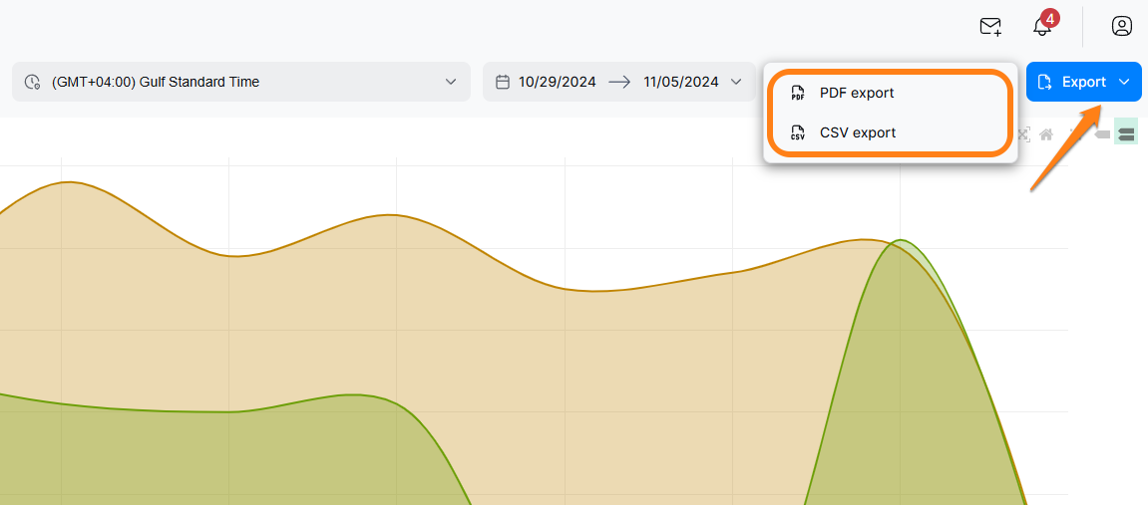Image resolution: width=1148 pixels, height=505 pixels.
Task: Click the chart home reset icon
Action: 1046,134
